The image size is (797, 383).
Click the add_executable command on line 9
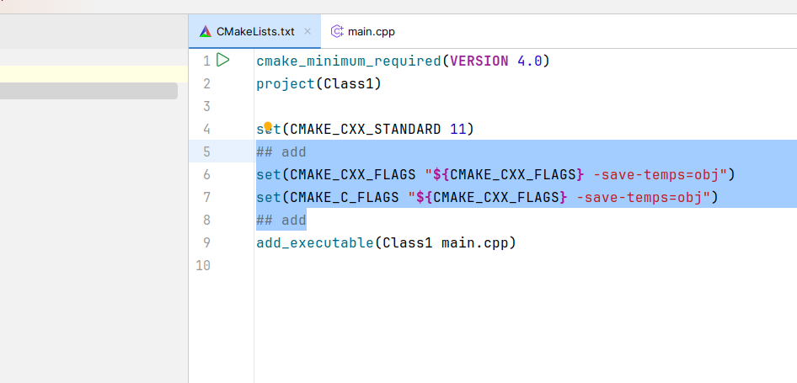click(x=313, y=243)
